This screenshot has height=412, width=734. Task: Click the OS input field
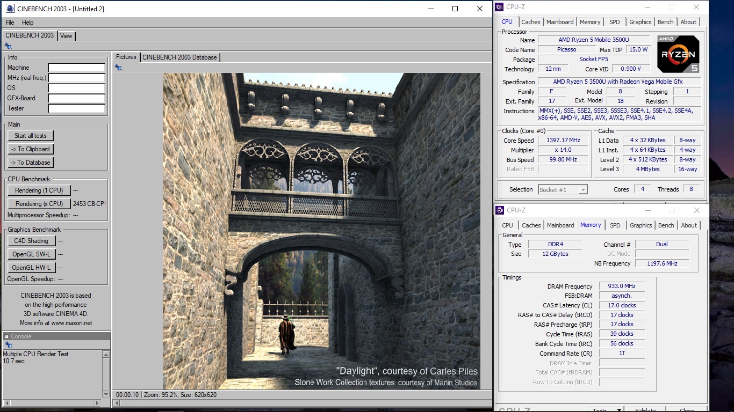pyautogui.click(x=77, y=88)
